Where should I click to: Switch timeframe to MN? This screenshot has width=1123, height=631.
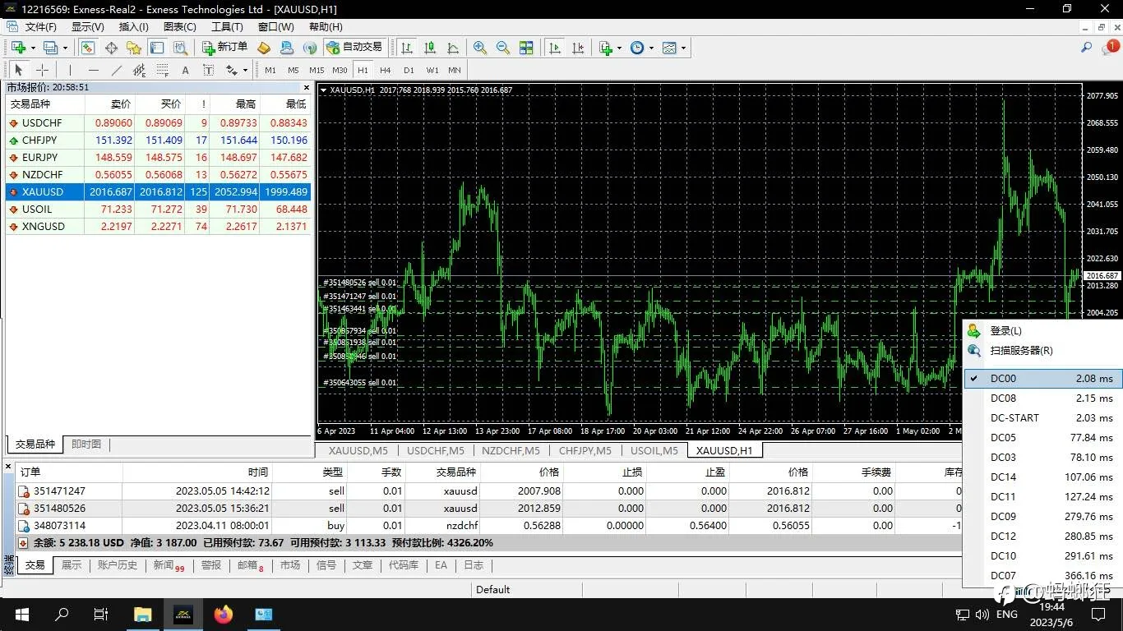pos(455,70)
